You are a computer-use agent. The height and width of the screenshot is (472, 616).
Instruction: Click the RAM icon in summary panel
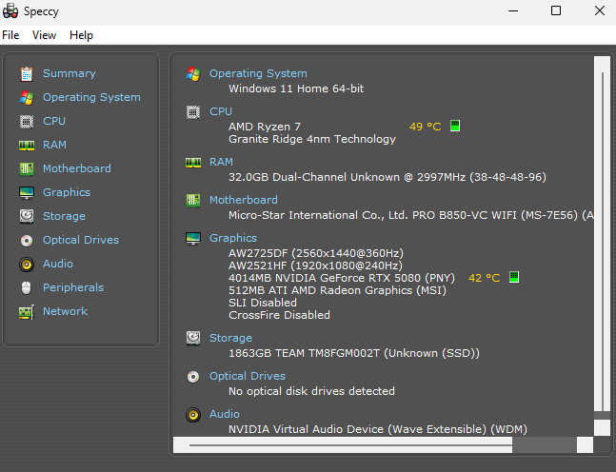(193, 163)
